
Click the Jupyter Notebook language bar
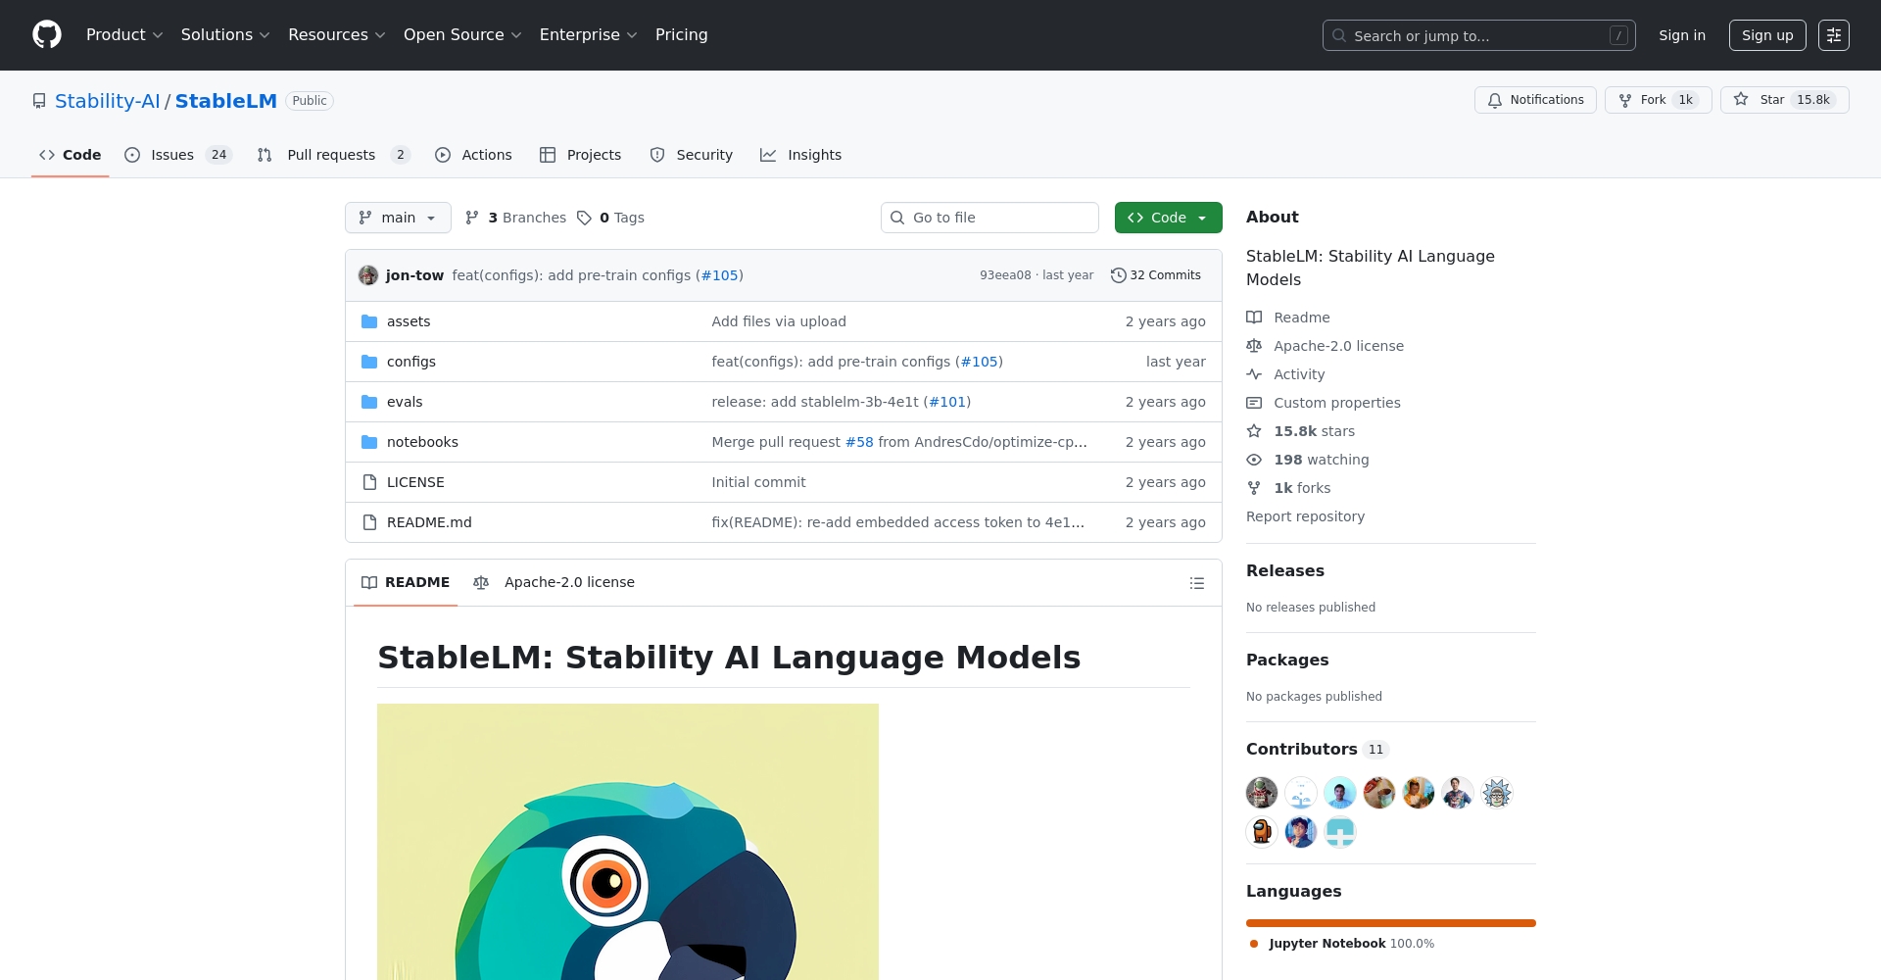[1391, 923]
